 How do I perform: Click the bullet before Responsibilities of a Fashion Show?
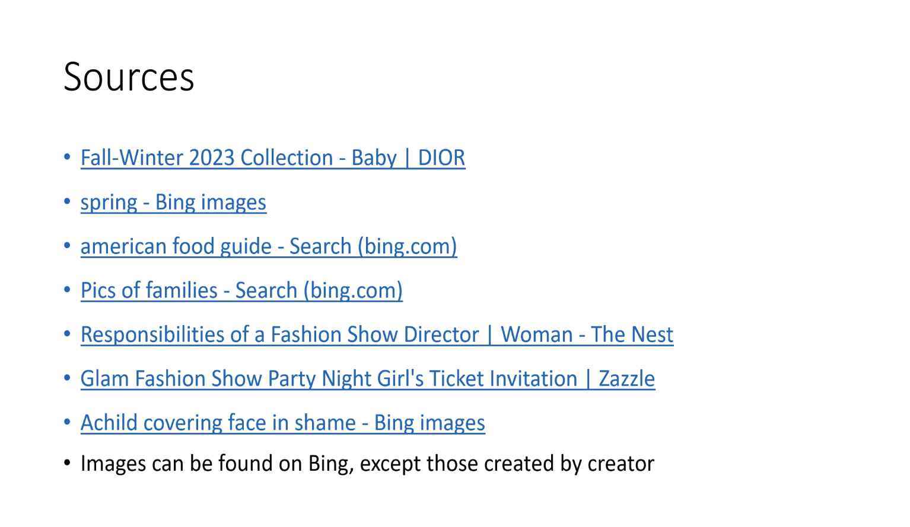67,335
